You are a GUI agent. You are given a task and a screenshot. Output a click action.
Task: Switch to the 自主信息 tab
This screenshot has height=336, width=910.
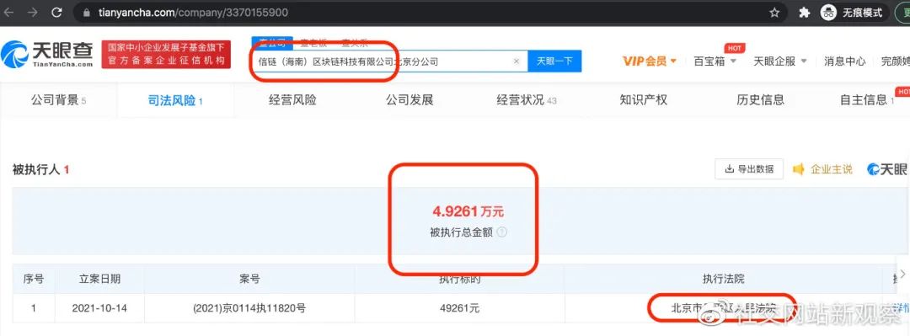(x=867, y=100)
